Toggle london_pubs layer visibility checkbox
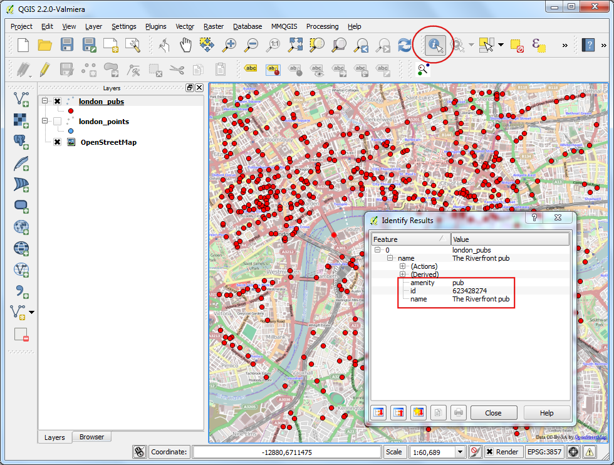Screen dimensions: 614x465 tap(57, 101)
